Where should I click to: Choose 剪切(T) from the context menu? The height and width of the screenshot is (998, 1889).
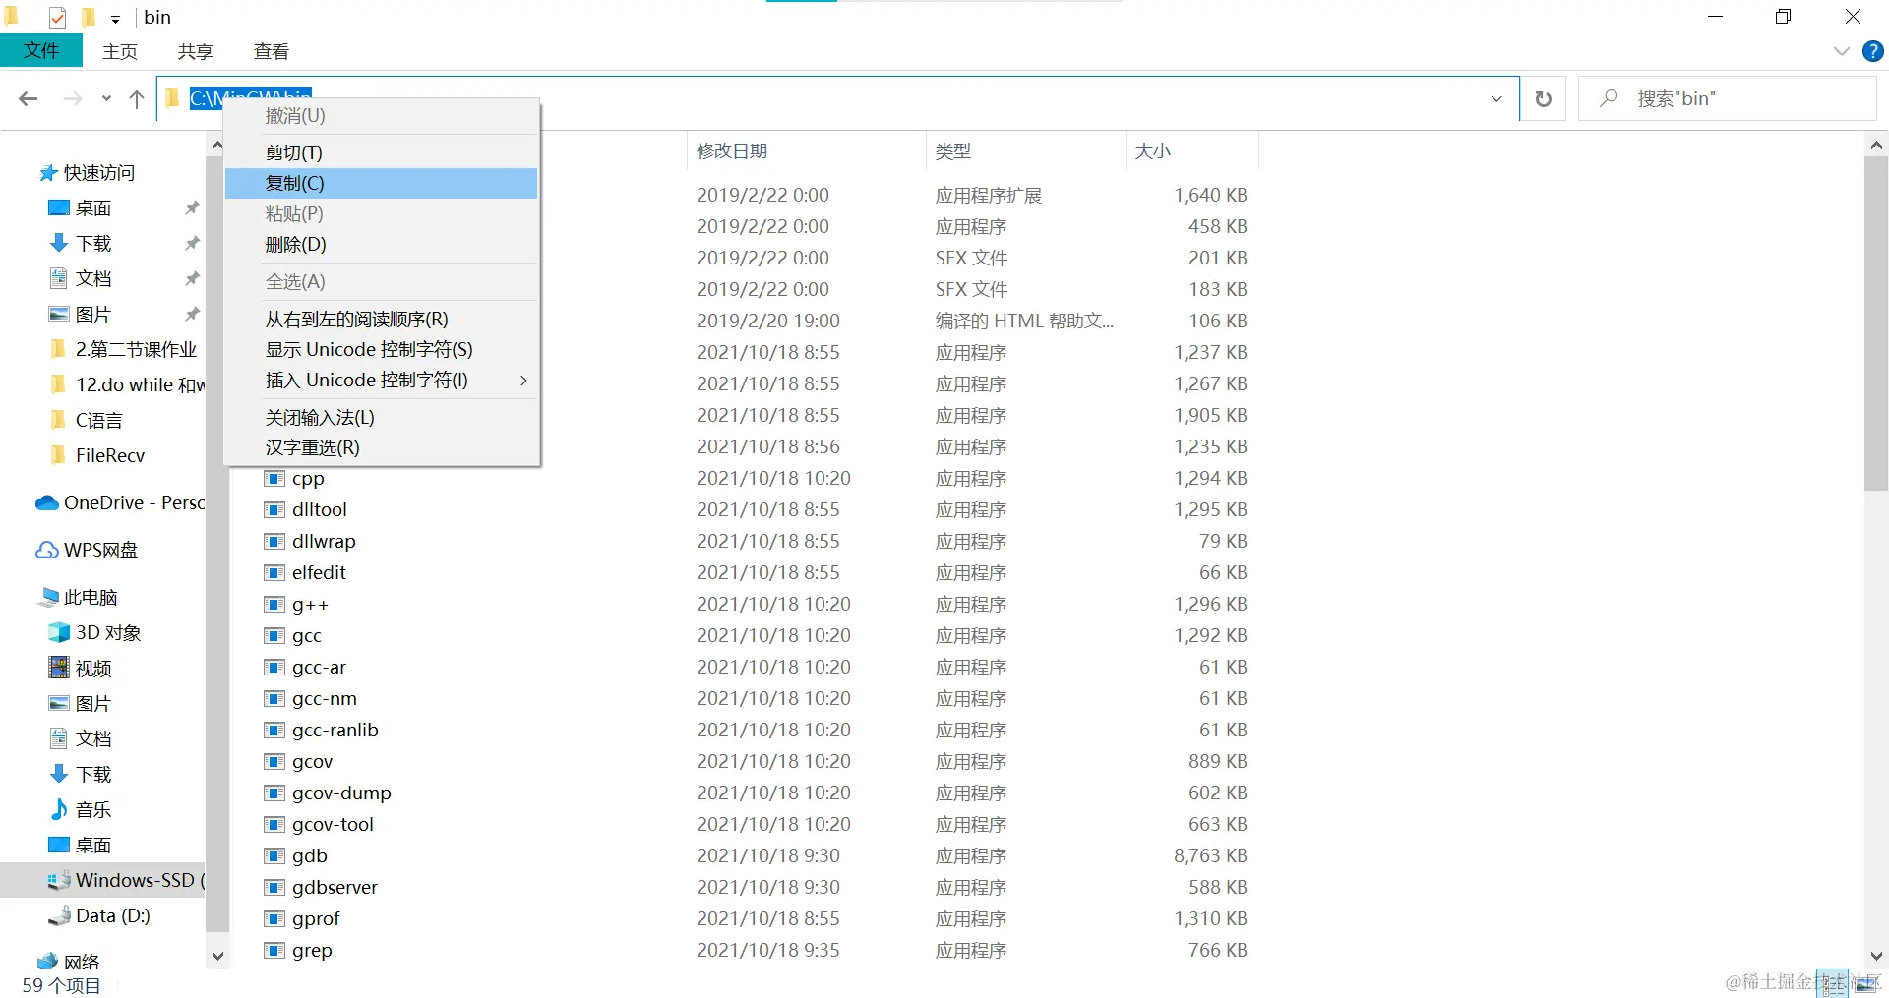pos(382,152)
